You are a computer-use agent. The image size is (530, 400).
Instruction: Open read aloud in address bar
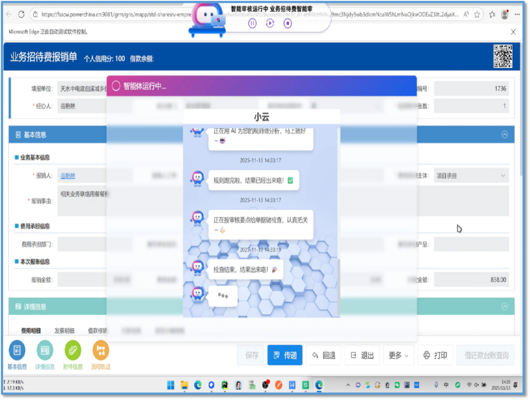click(466, 14)
